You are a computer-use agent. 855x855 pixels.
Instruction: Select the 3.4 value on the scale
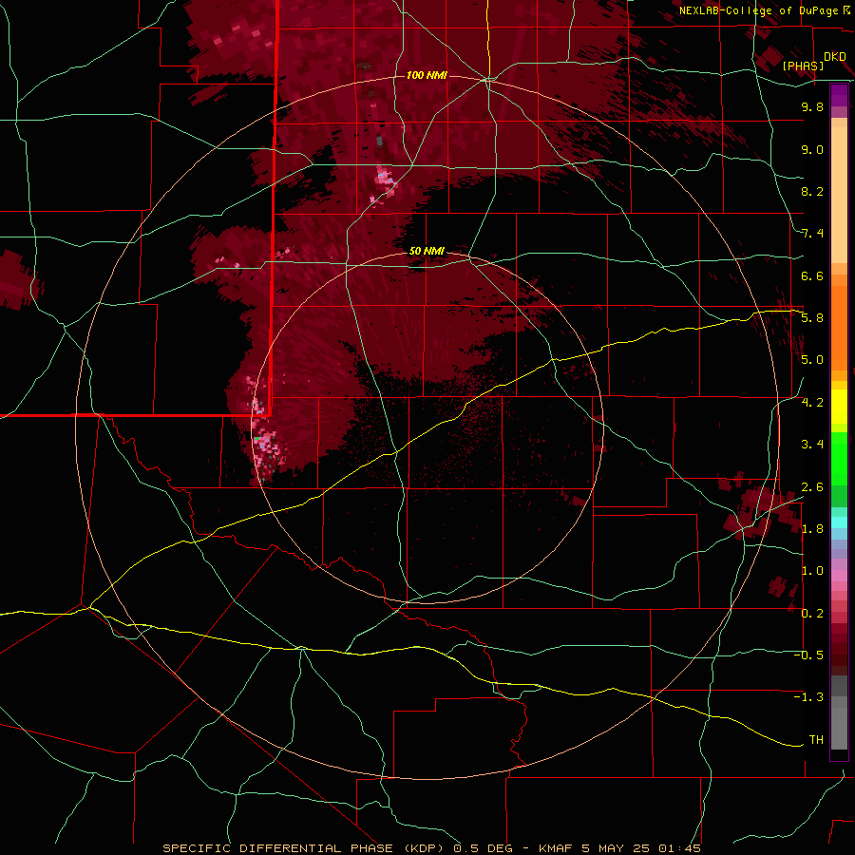coord(812,445)
